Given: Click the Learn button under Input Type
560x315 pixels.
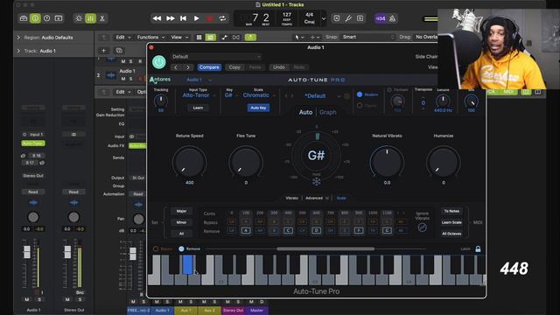Looking at the screenshot, I should click(x=198, y=108).
